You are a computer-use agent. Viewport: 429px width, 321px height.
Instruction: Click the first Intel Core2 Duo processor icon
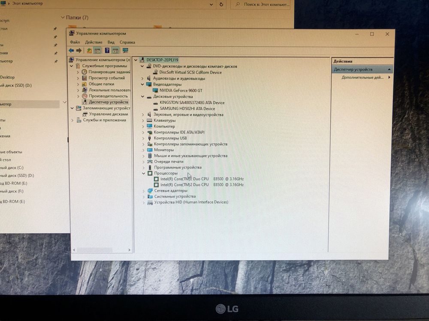[156, 179]
